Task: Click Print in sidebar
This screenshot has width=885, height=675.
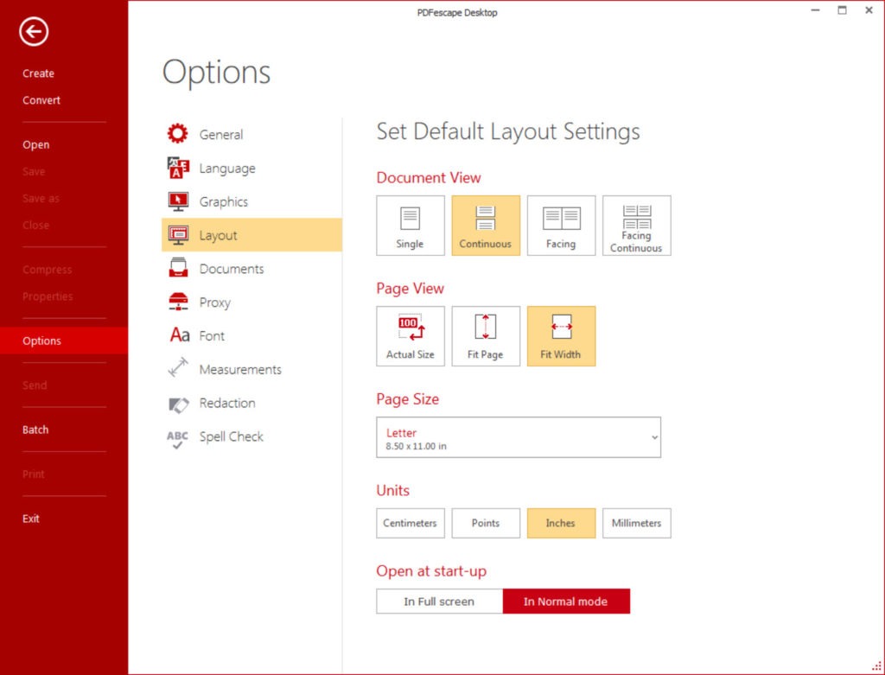Action: click(x=34, y=474)
